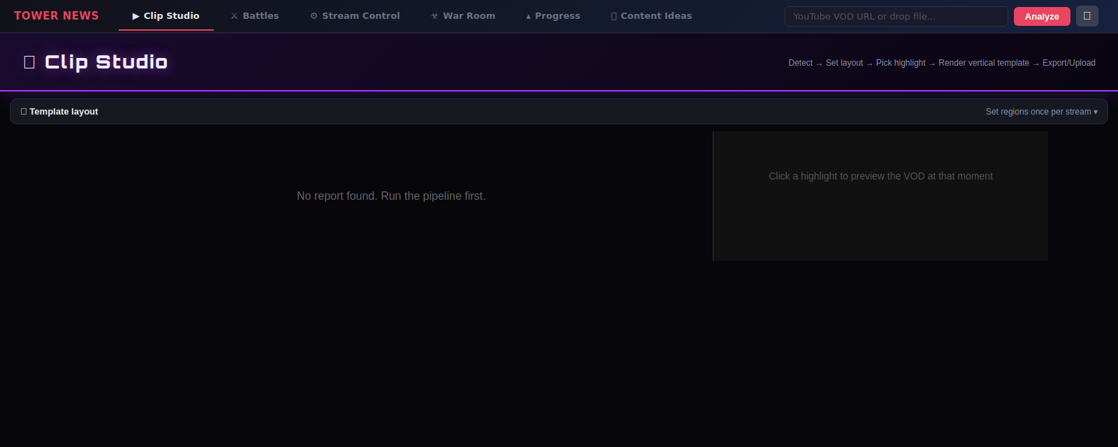The height and width of the screenshot is (447, 1118).
Task: Click the icon before Clip Studio heading
Action: [29, 62]
